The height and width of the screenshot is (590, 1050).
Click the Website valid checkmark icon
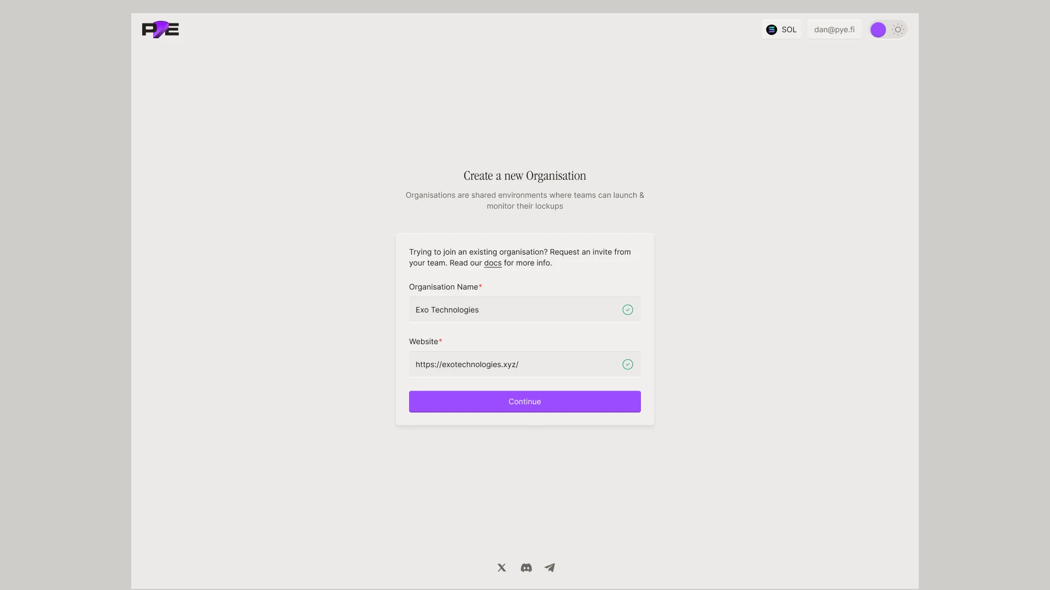(628, 364)
